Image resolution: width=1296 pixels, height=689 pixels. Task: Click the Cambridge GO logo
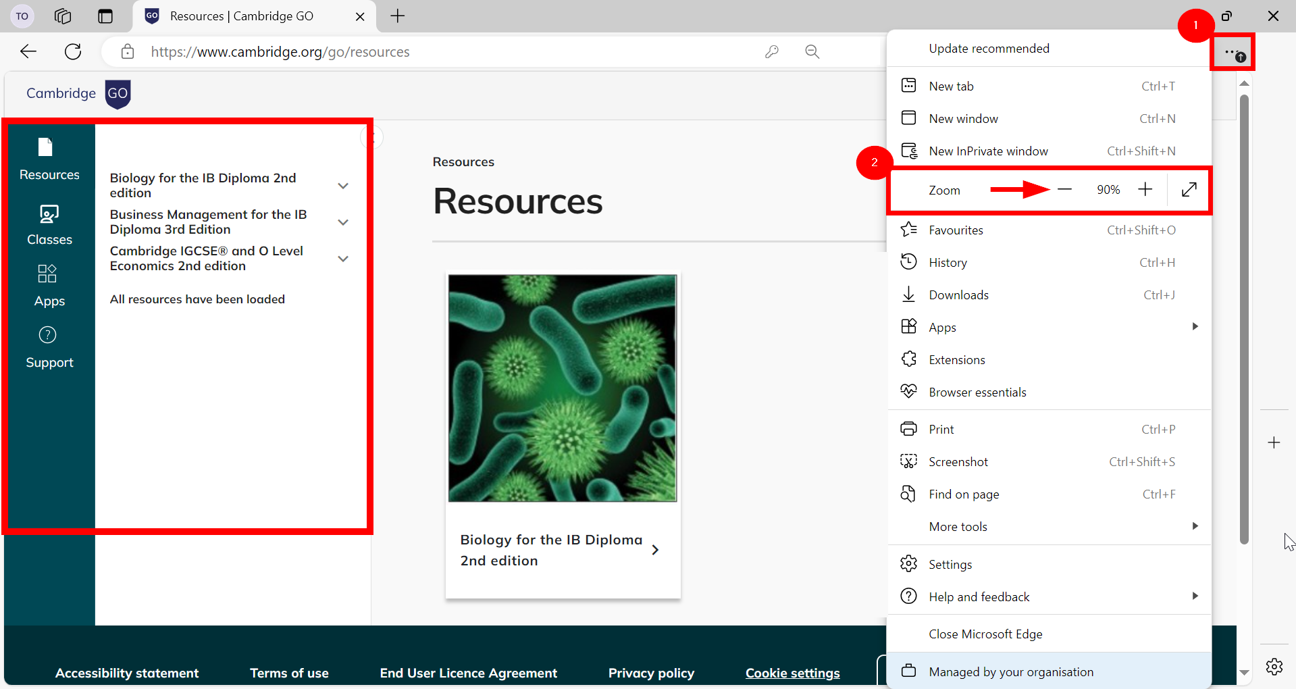(x=78, y=93)
